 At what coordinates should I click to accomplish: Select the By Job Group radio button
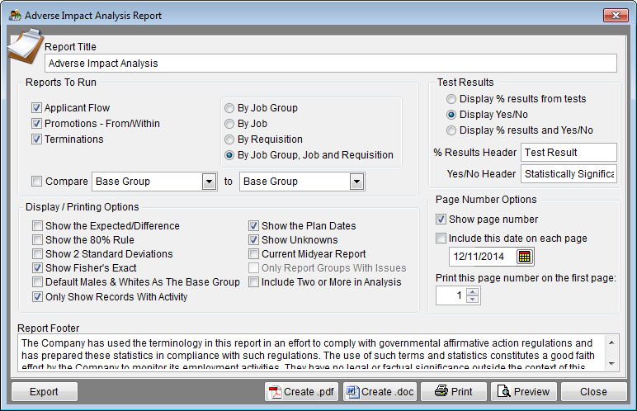coord(229,108)
